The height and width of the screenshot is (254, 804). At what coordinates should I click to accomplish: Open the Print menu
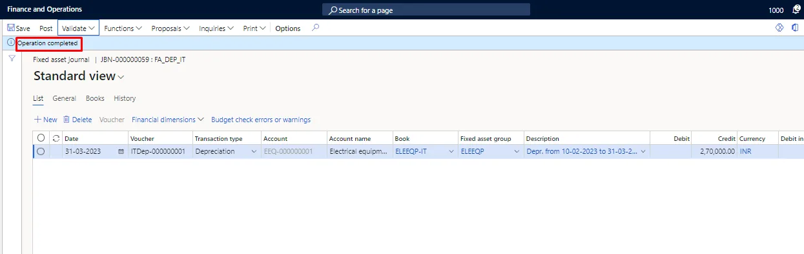(254, 28)
